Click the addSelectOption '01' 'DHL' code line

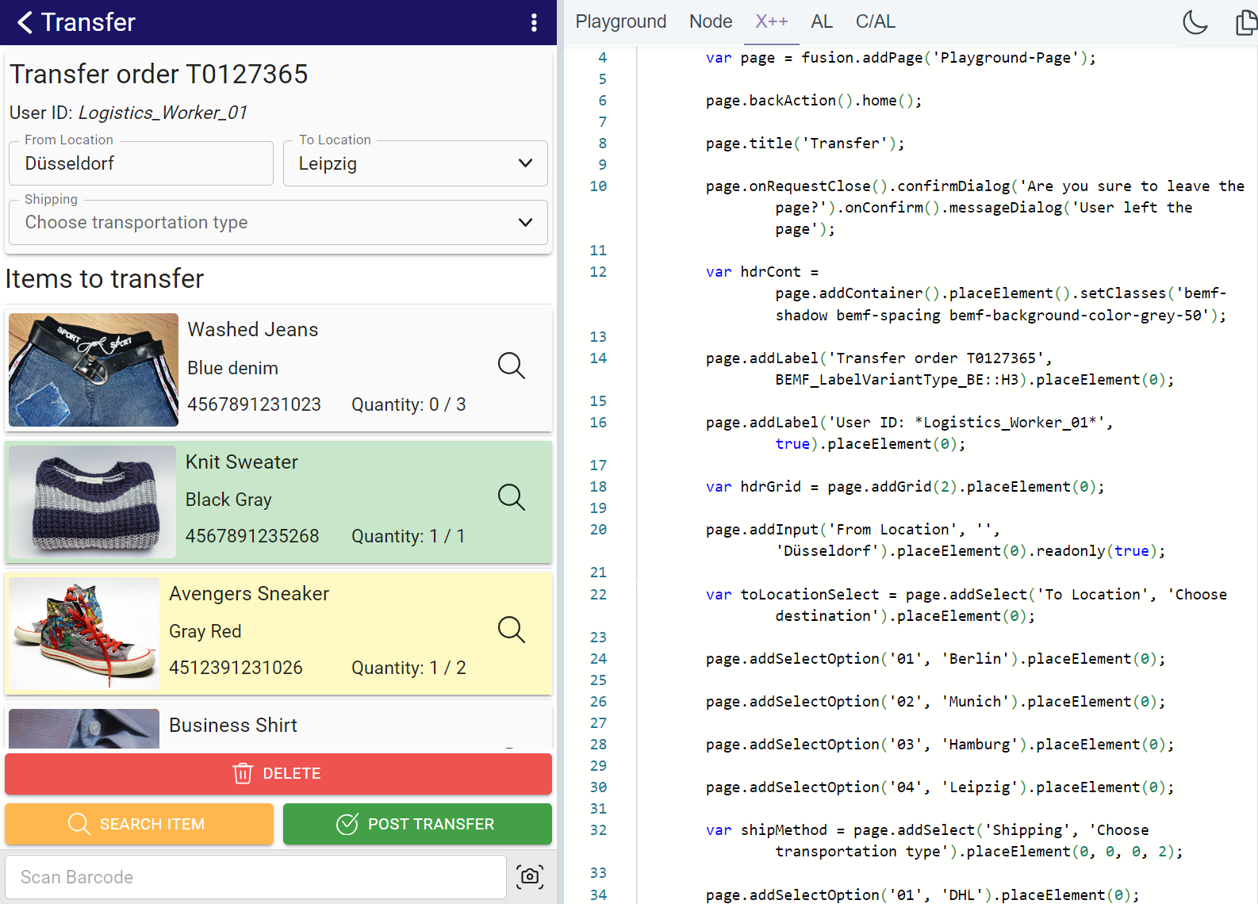[x=922, y=894]
